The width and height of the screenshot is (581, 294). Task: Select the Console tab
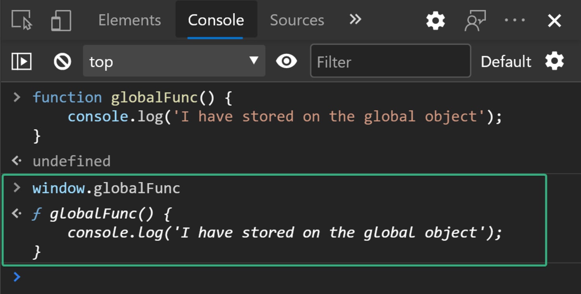216,20
